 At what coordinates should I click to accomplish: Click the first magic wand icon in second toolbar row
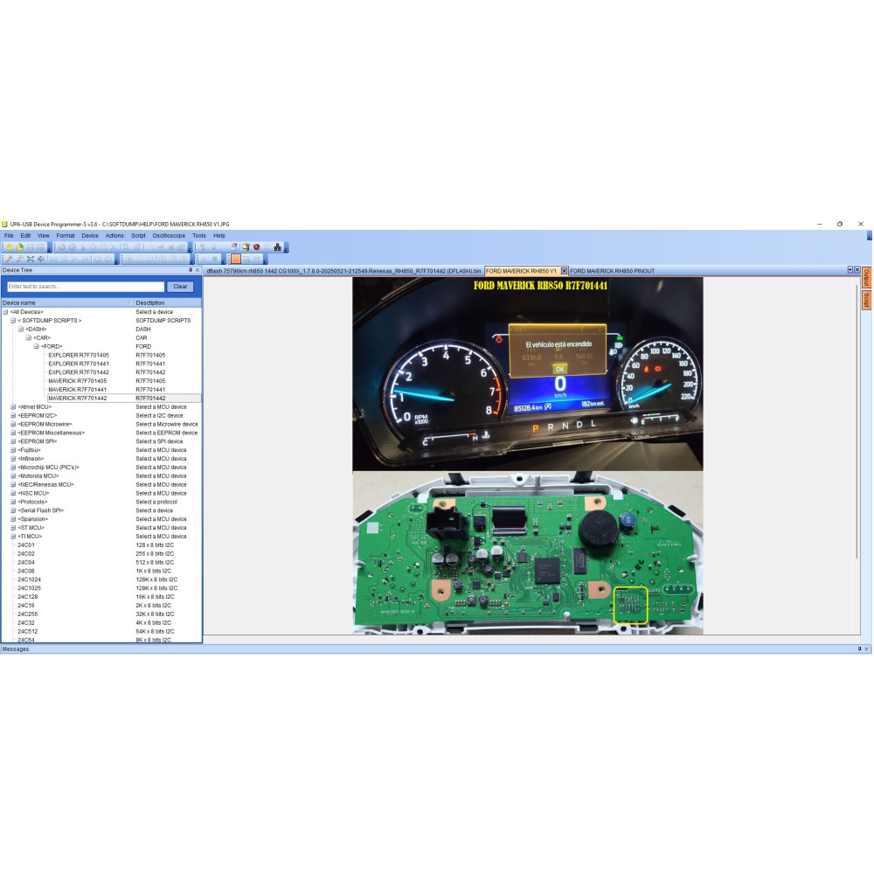point(9,260)
